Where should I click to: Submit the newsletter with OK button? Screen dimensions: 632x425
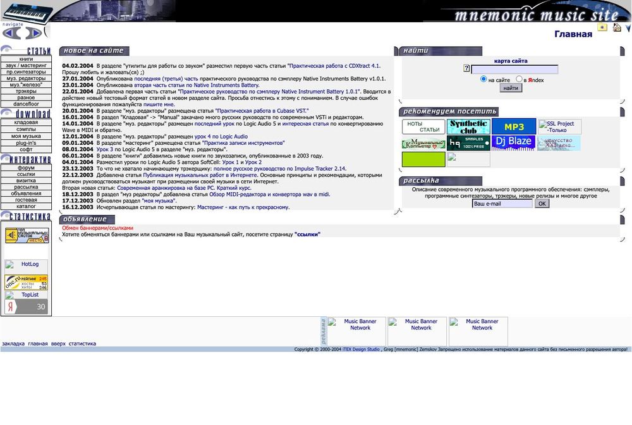pyautogui.click(x=542, y=204)
